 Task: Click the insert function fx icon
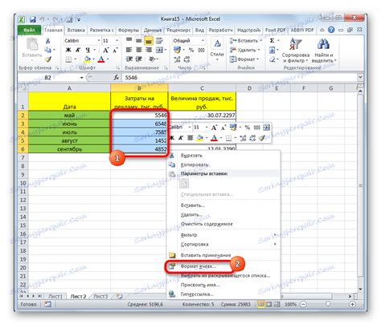117,78
